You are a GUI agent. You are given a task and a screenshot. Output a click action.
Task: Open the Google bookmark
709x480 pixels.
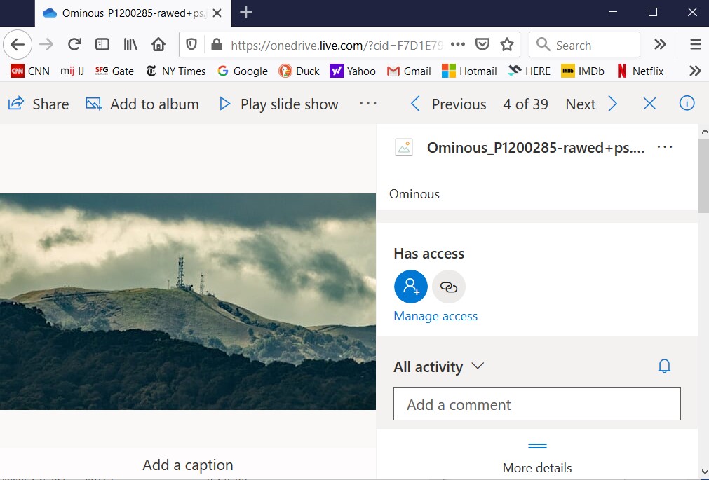pos(243,71)
